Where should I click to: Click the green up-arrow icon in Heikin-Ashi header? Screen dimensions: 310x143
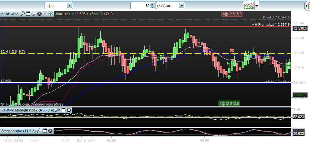[51, 14]
